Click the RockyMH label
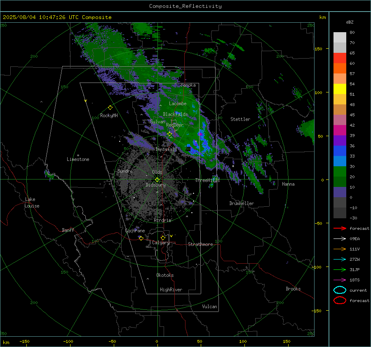 tap(109, 116)
